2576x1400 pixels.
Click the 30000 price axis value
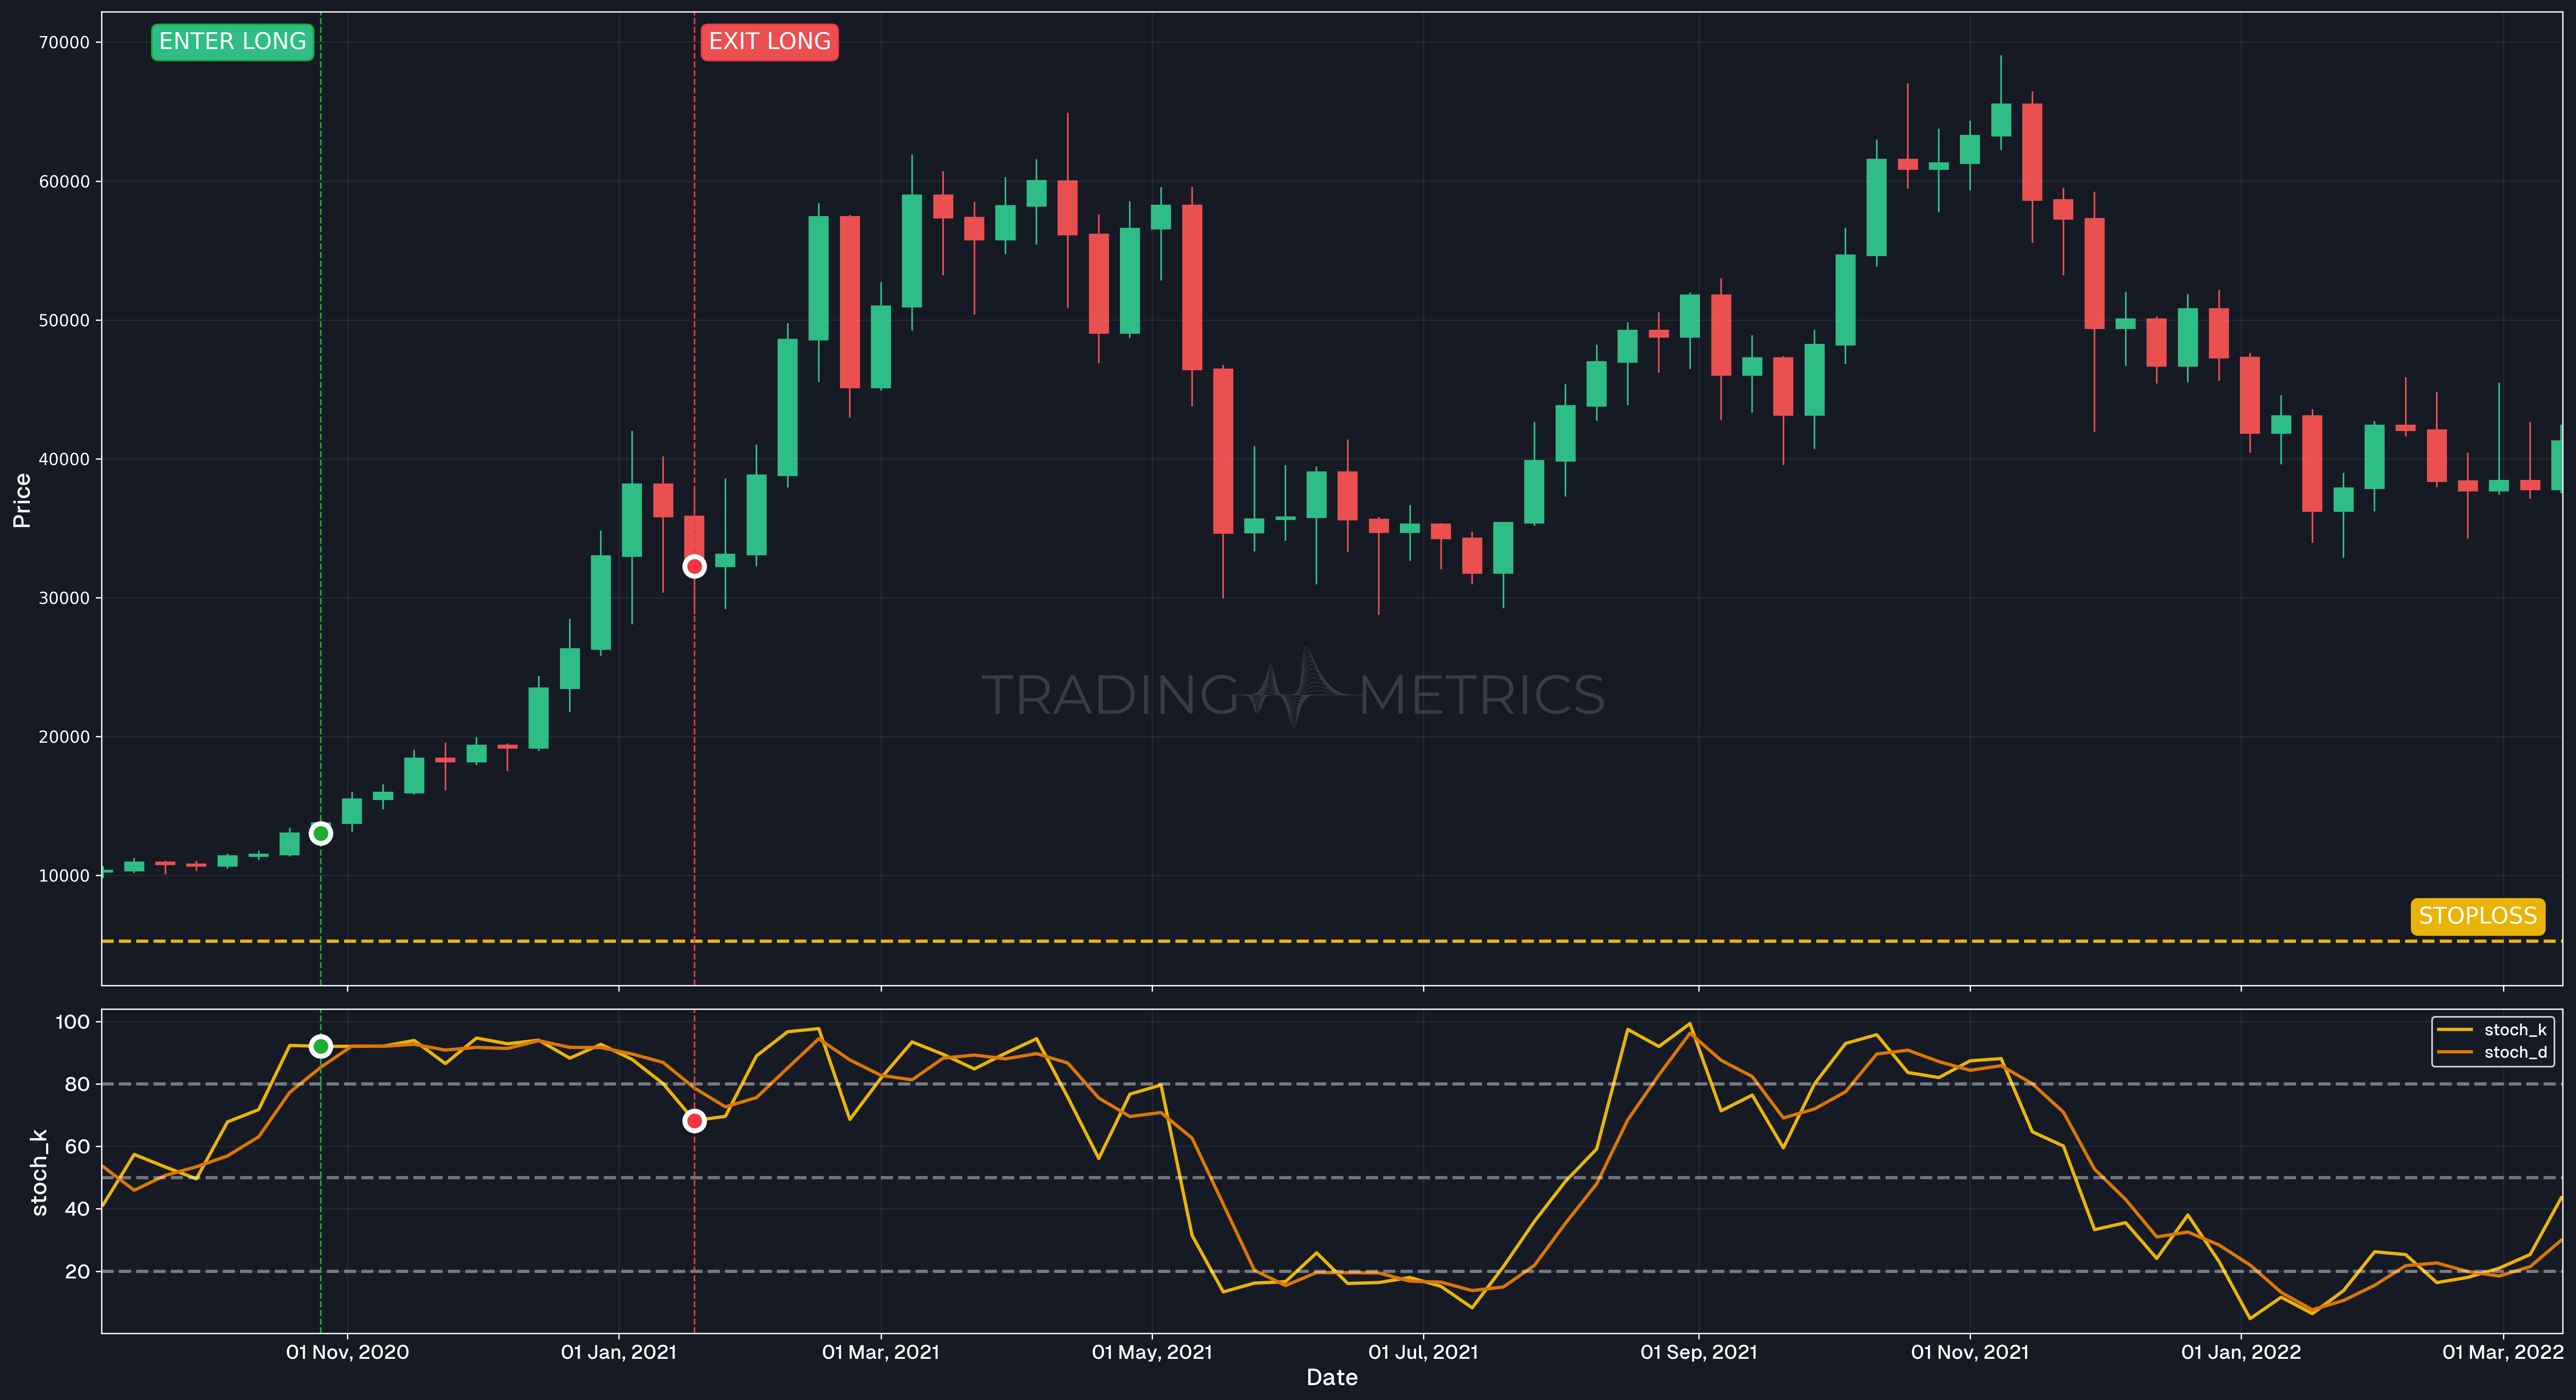pos(64,598)
